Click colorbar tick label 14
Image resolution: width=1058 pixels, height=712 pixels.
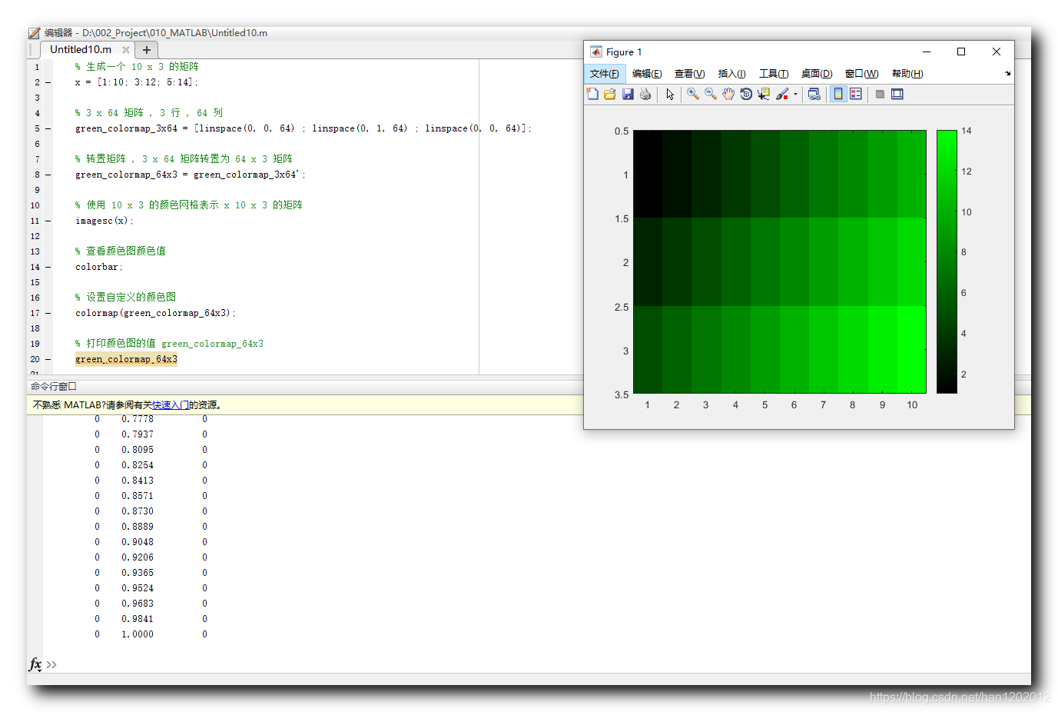pyautogui.click(x=967, y=131)
